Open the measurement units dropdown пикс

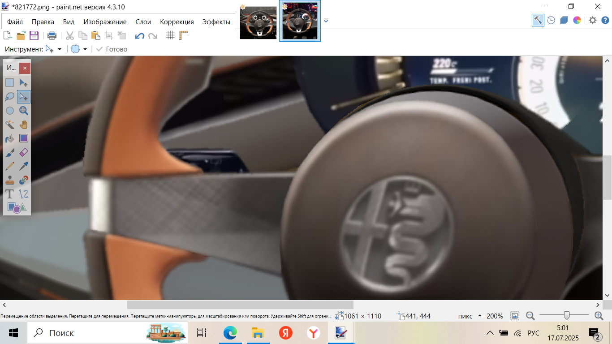480,316
